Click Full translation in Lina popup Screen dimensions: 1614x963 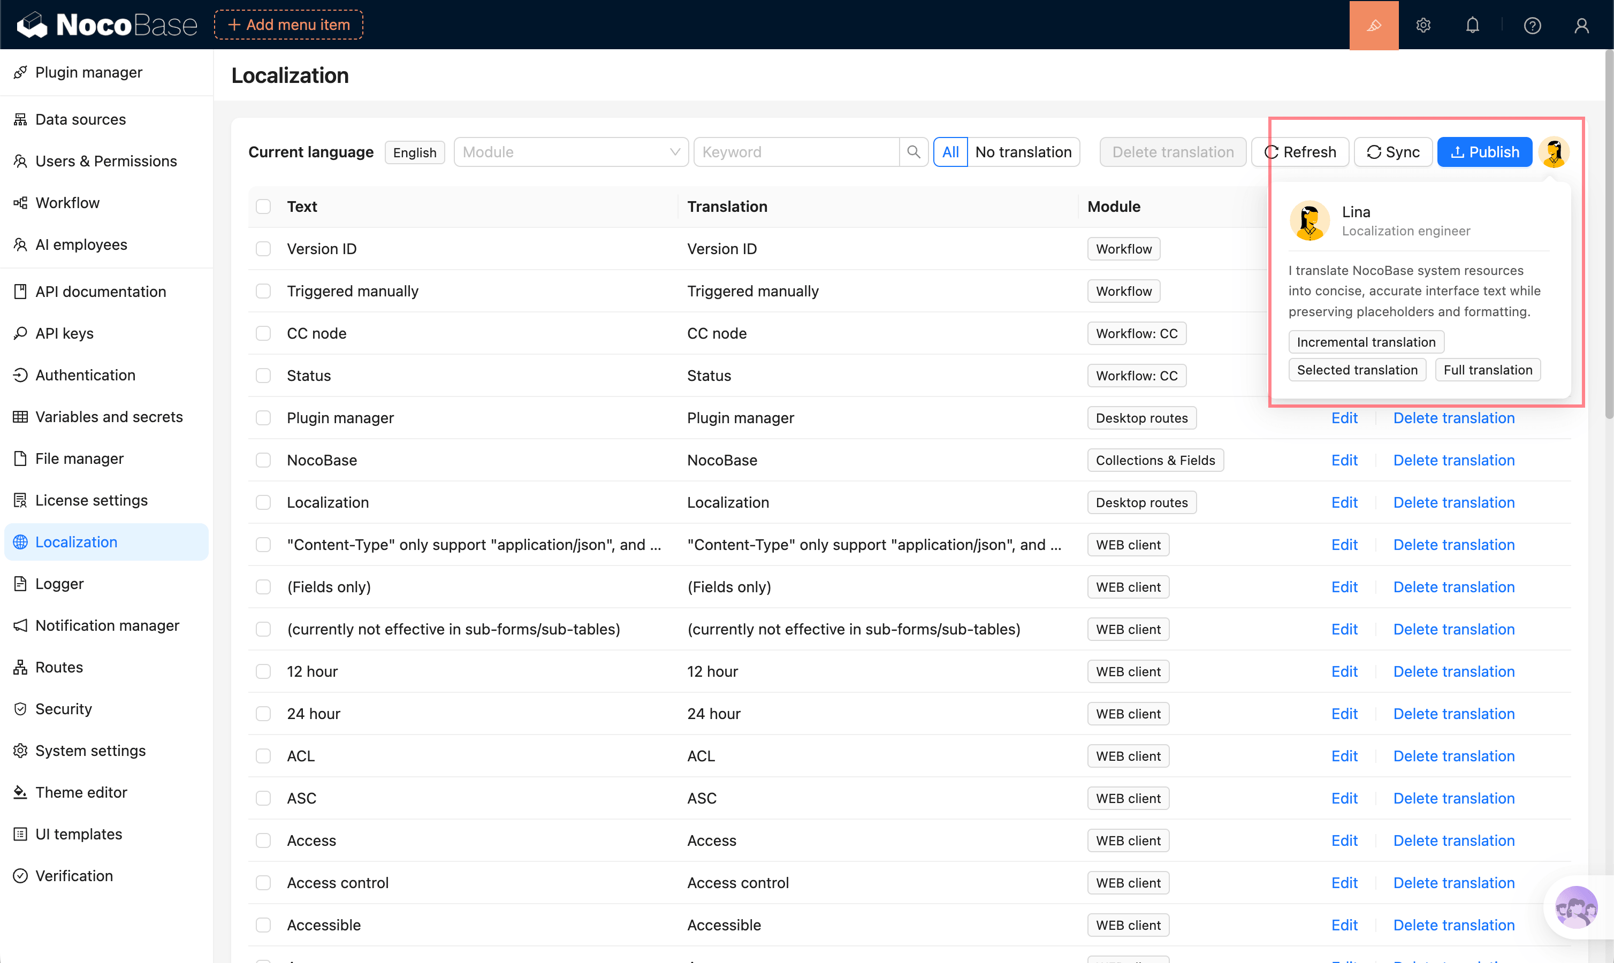[1488, 370]
